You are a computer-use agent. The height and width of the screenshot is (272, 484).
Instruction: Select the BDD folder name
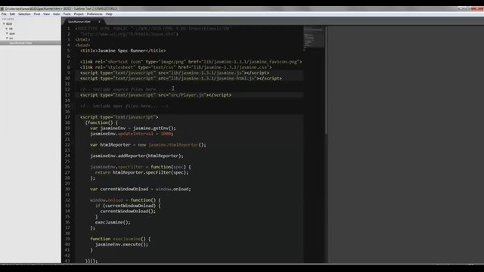9,23
